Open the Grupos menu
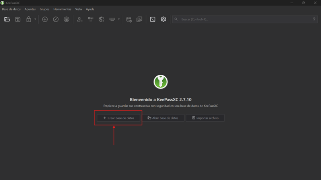Viewport: 321px width, 180px height. click(x=45, y=9)
